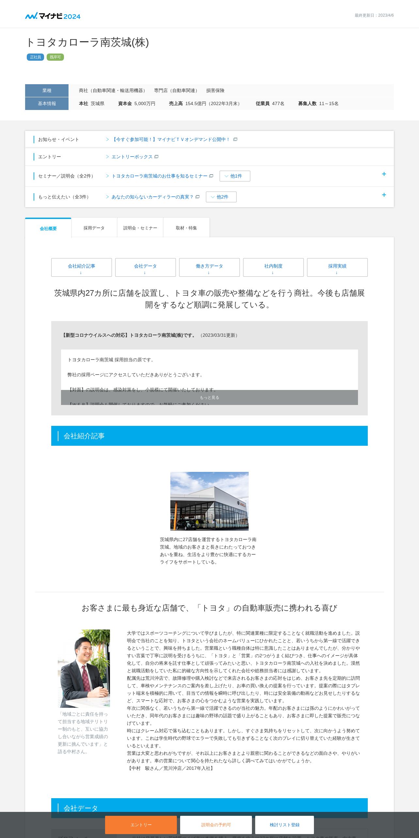The height and width of the screenshot is (838, 419).
Task: Click the orange エントリー button
Action: 141,825
